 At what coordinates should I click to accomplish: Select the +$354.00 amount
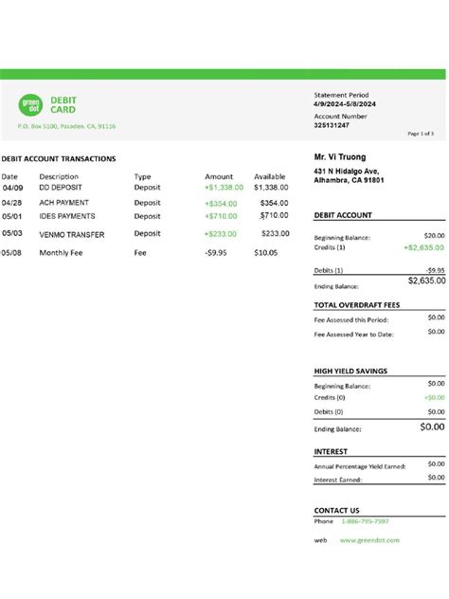click(x=221, y=204)
